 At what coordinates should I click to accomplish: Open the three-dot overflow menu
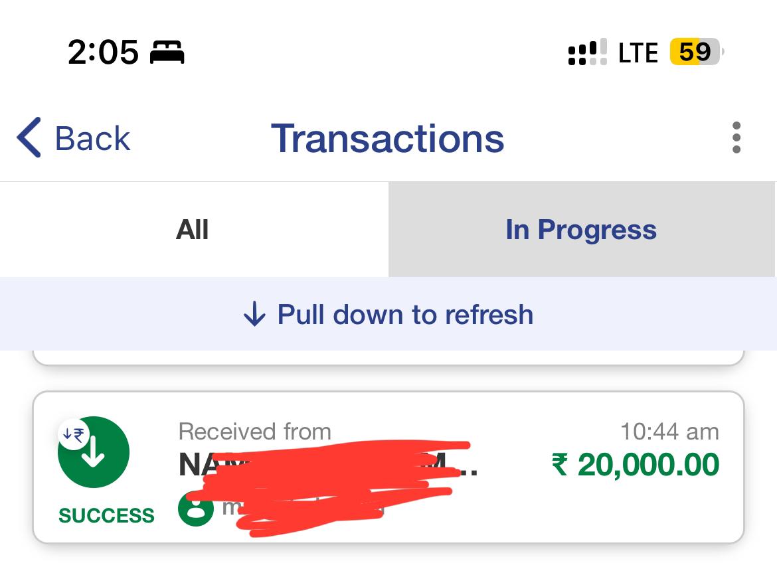pos(736,137)
